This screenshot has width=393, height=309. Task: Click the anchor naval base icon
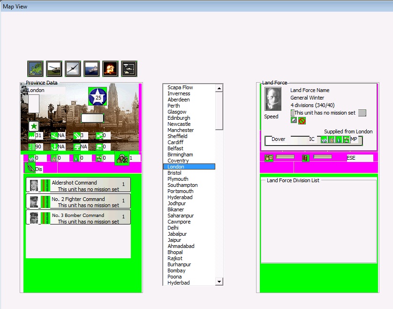54,147
